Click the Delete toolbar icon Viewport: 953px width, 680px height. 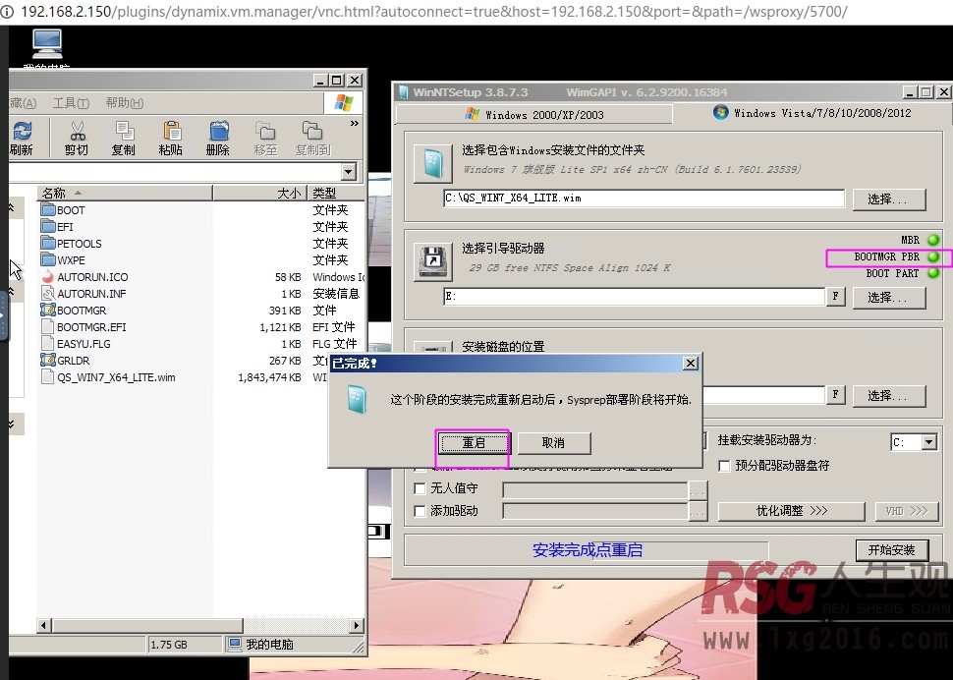tap(218, 138)
